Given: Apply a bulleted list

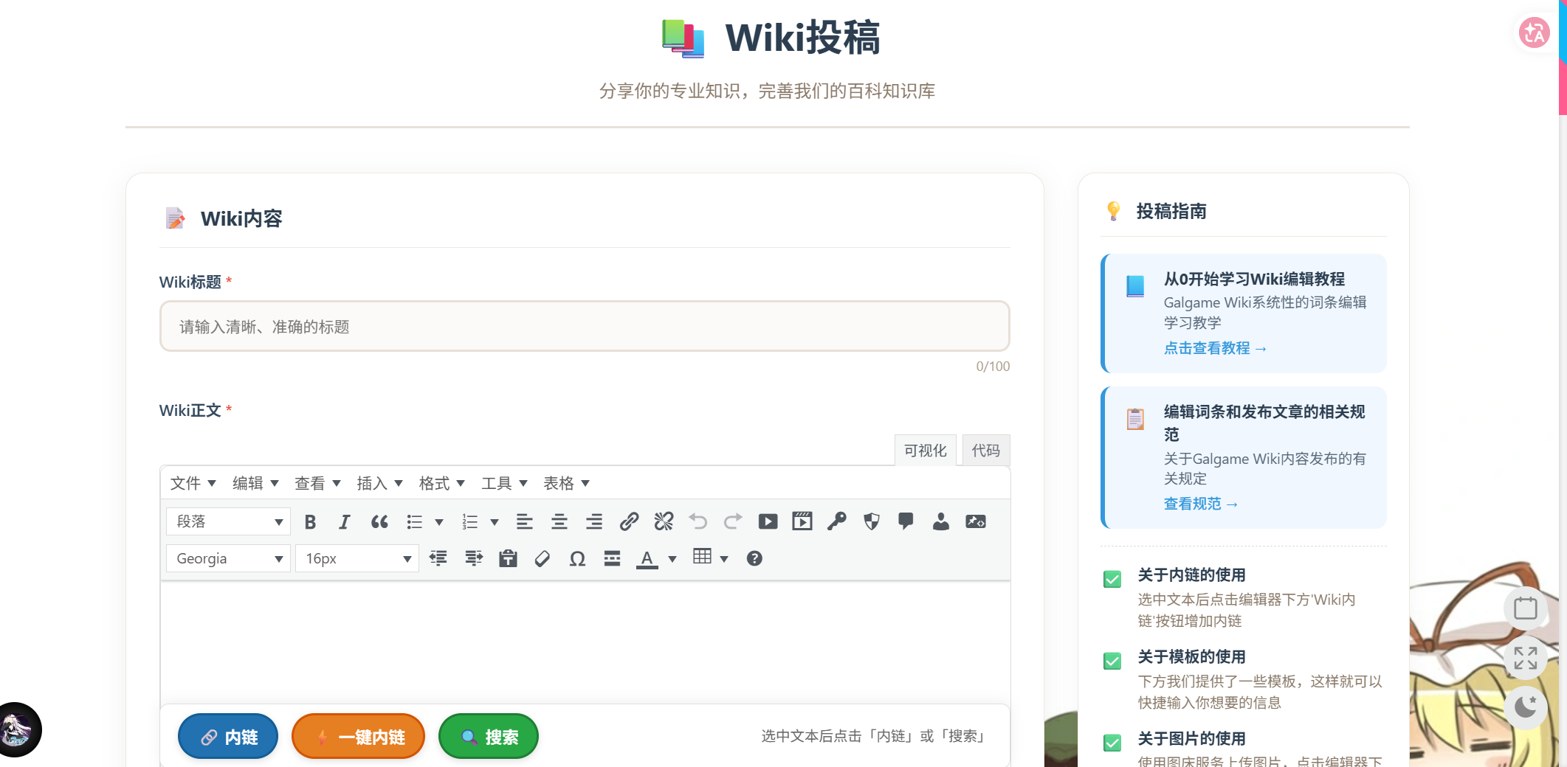Looking at the screenshot, I should [x=415, y=522].
